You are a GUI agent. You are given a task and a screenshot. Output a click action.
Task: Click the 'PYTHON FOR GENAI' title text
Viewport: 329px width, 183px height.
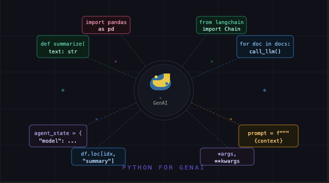[163, 168]
